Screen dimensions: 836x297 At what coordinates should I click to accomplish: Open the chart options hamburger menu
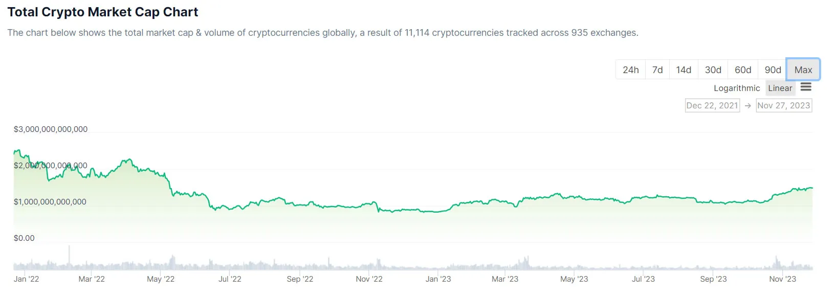pyautogui.click(x=806, y=87)
